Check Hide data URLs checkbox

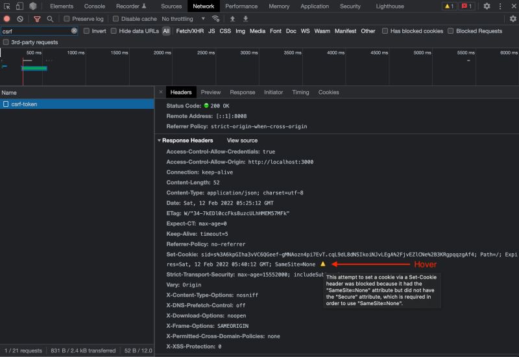click(114, 30)
